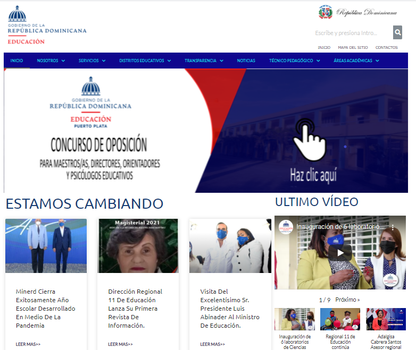Click Leer Mas under Dirección Regional 11 article
This screenshot has height=350, width=416.
[120, 344]
